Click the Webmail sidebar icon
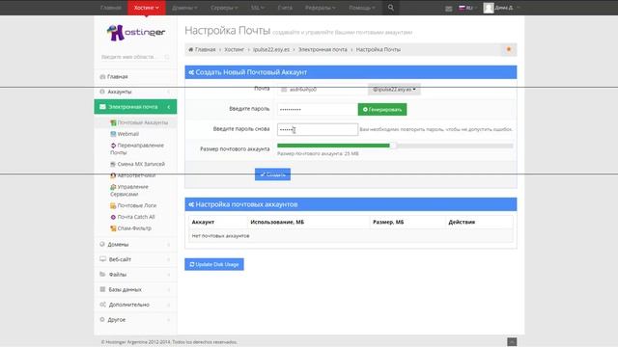Image resolution: width=618 pixels, height=347 pixels. (113, 134)
